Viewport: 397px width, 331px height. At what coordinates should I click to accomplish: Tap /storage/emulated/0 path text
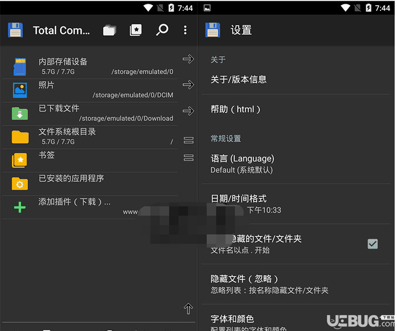pos(142,72)
